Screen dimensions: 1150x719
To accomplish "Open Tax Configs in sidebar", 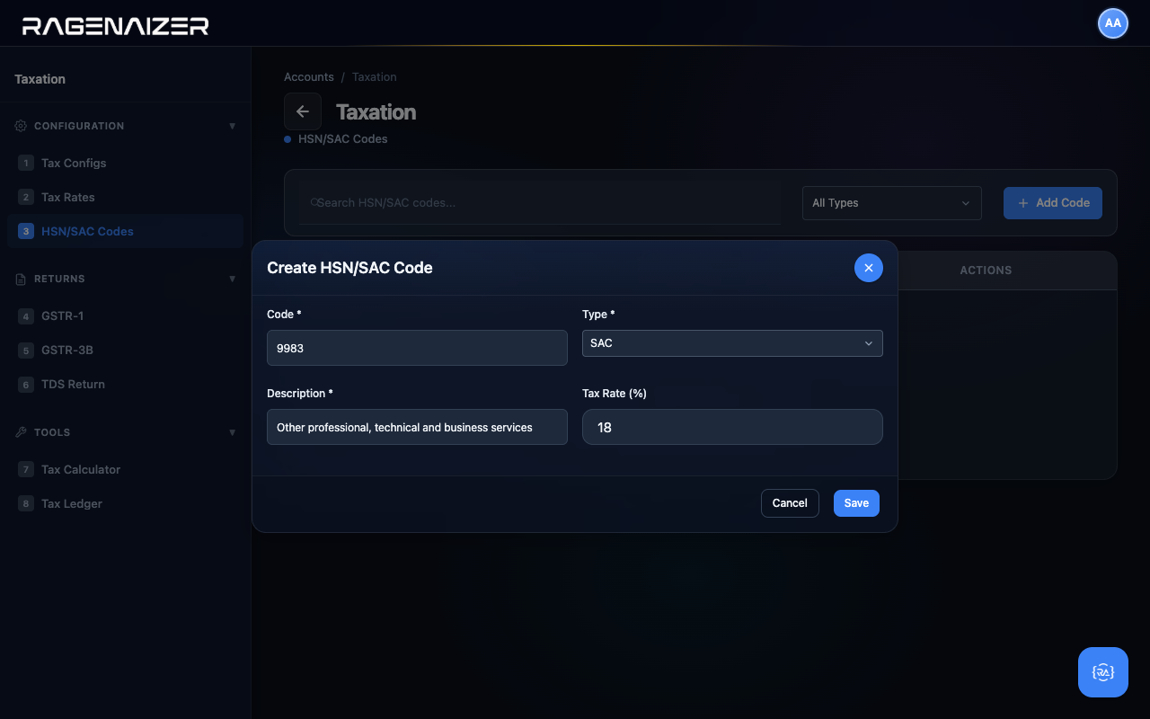I will 125,163.
